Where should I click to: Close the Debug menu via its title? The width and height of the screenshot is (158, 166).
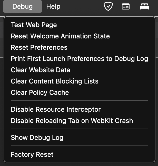click(23, 6)
